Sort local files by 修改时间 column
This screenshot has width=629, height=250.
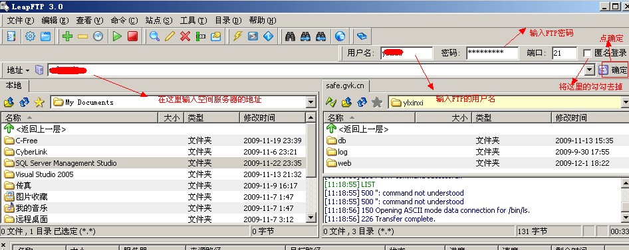point(273,117)
